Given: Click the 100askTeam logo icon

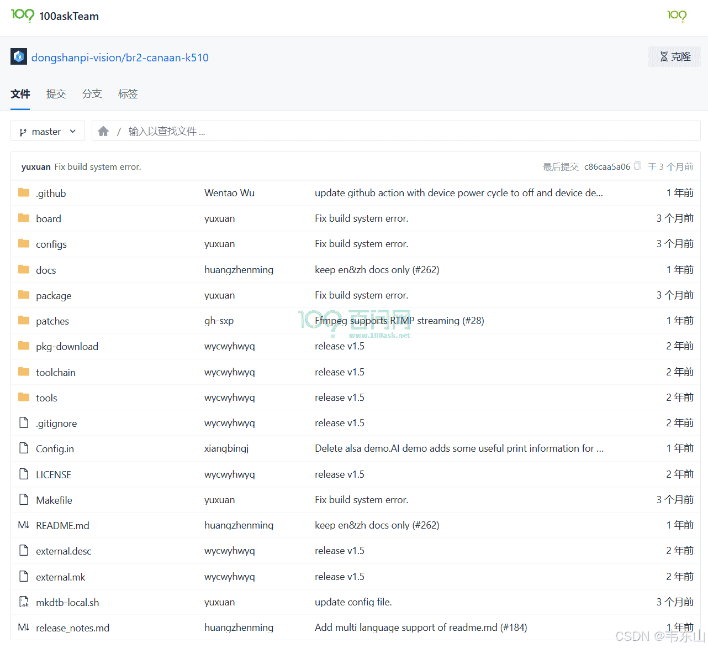Looking at the screenshot, I should coord(23,15).
